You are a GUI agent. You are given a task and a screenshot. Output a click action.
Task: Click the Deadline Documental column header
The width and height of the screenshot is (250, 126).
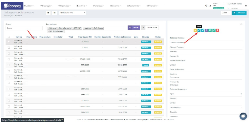pos(103,37)
